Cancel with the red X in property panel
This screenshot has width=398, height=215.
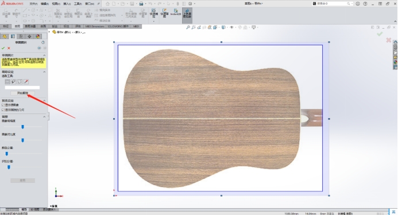click(x=9, y=48)
